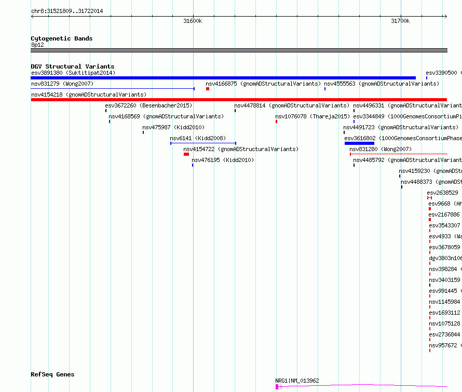
Task: Click nsv4159230 variant label
Action: [x=430, y=171]
